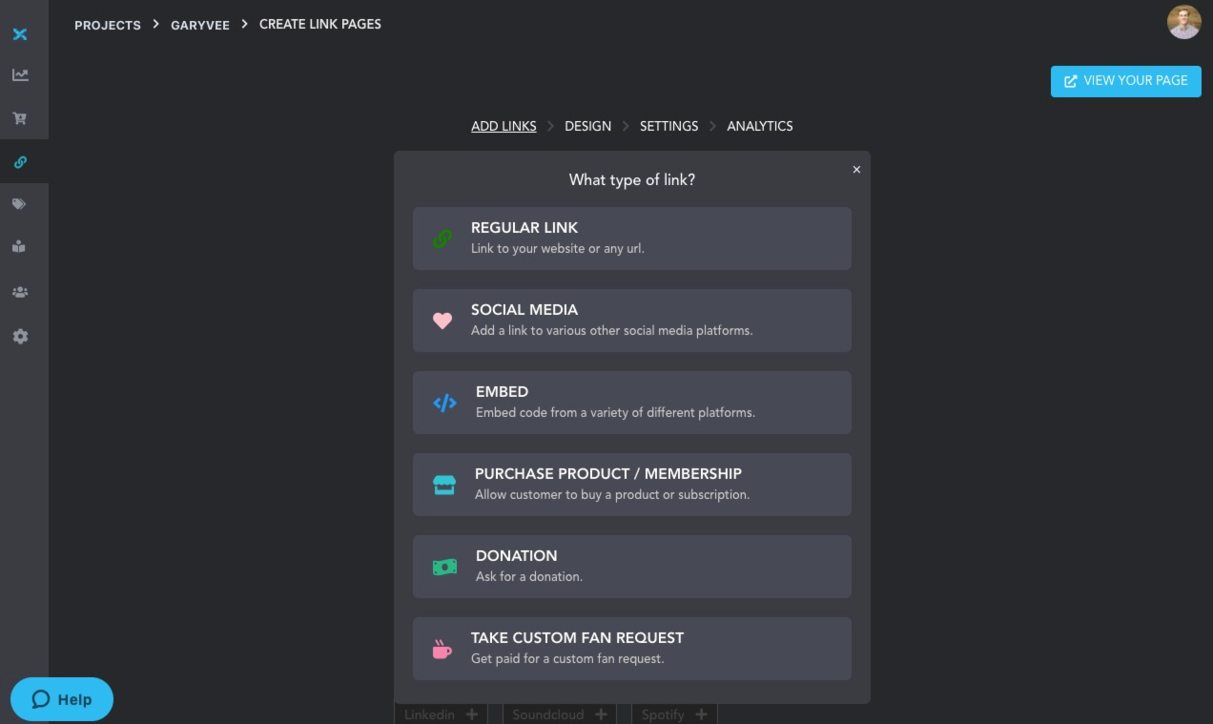The width and height of the screenshot is (1213, 724).
Task: Open the tags section from the sidebar
Action: pyautogui.click(x=20, y=204)
